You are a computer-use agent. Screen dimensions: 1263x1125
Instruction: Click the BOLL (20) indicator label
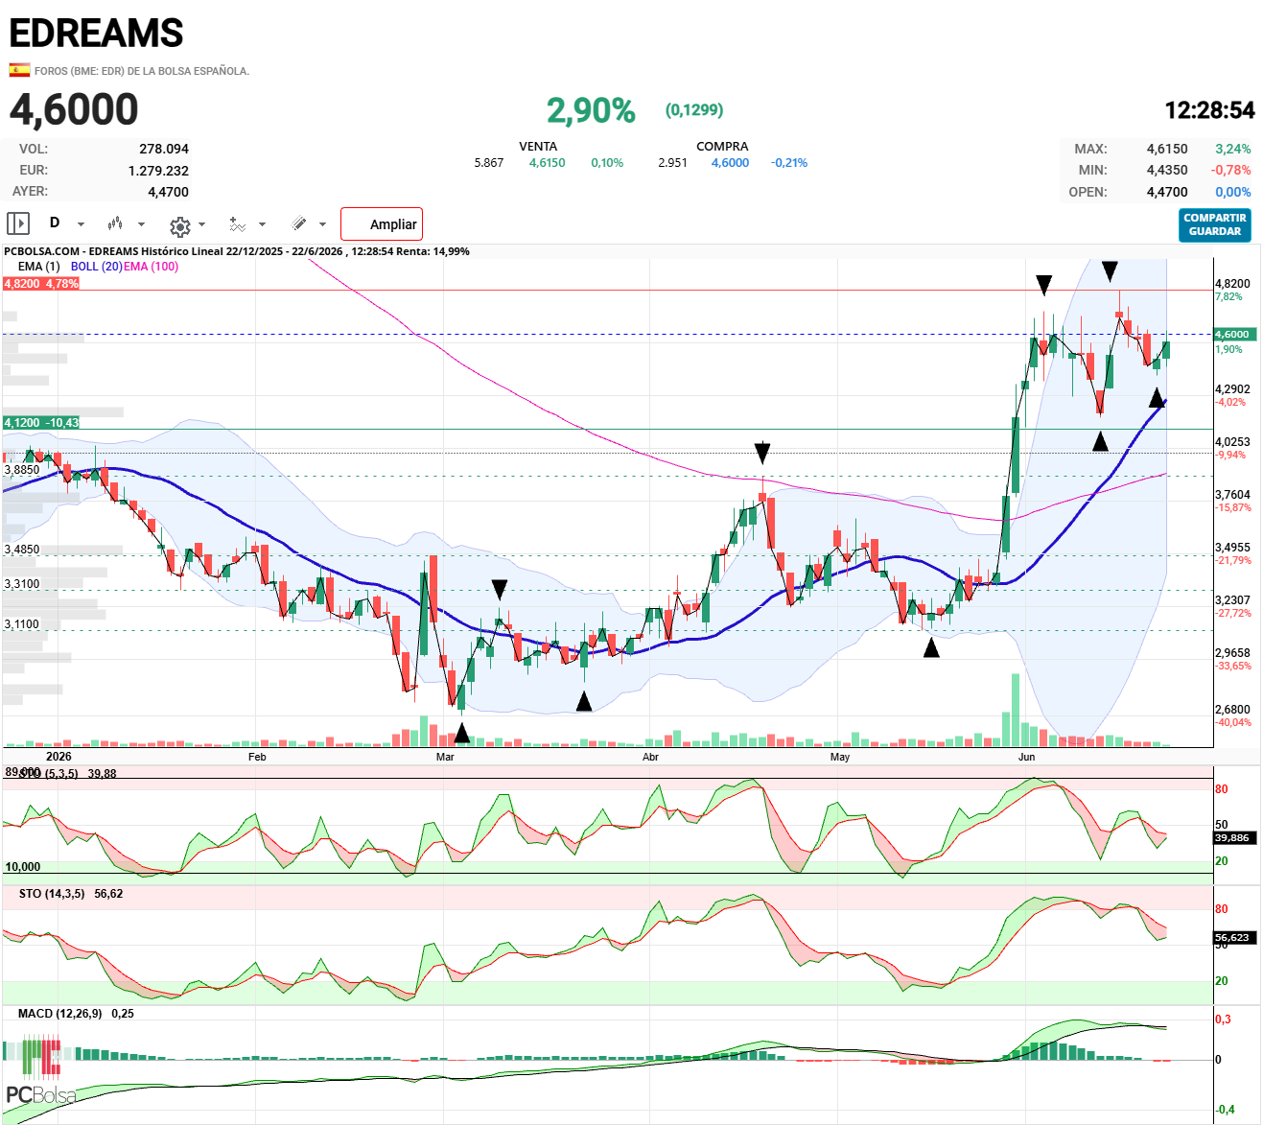click(96, 267)
